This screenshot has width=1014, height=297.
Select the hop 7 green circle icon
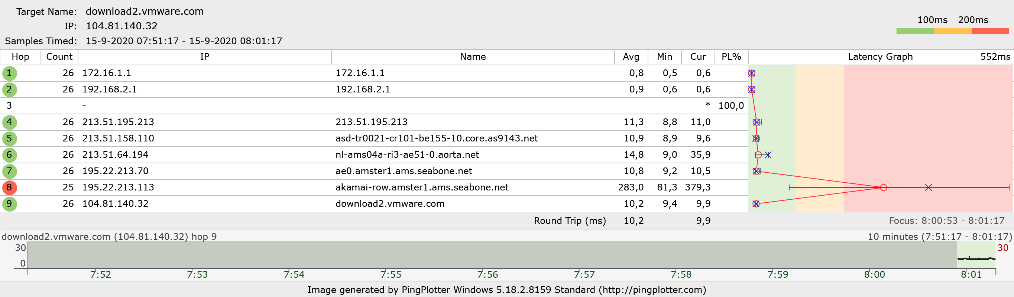[x=9, y=171]
